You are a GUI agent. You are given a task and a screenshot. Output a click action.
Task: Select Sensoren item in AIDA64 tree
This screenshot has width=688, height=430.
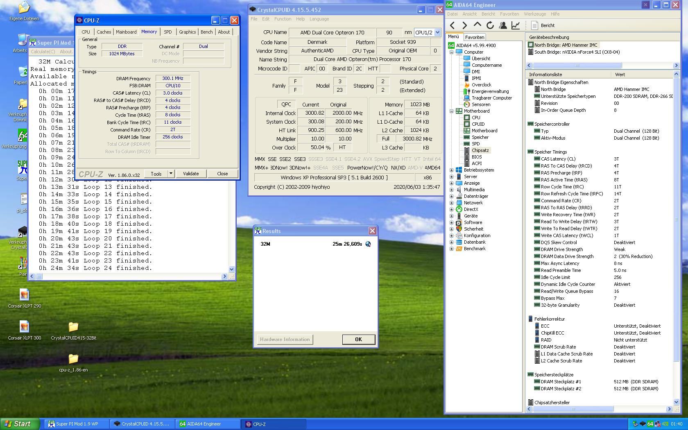(x=481, y=104)
